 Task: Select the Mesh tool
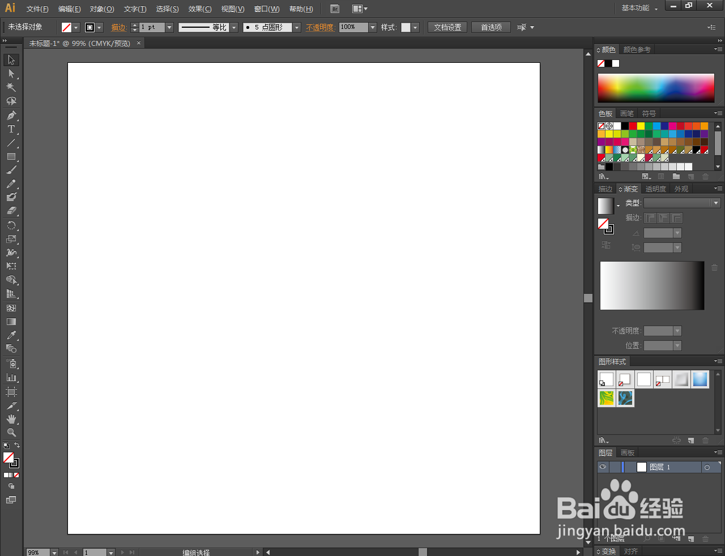pos(11,308)
